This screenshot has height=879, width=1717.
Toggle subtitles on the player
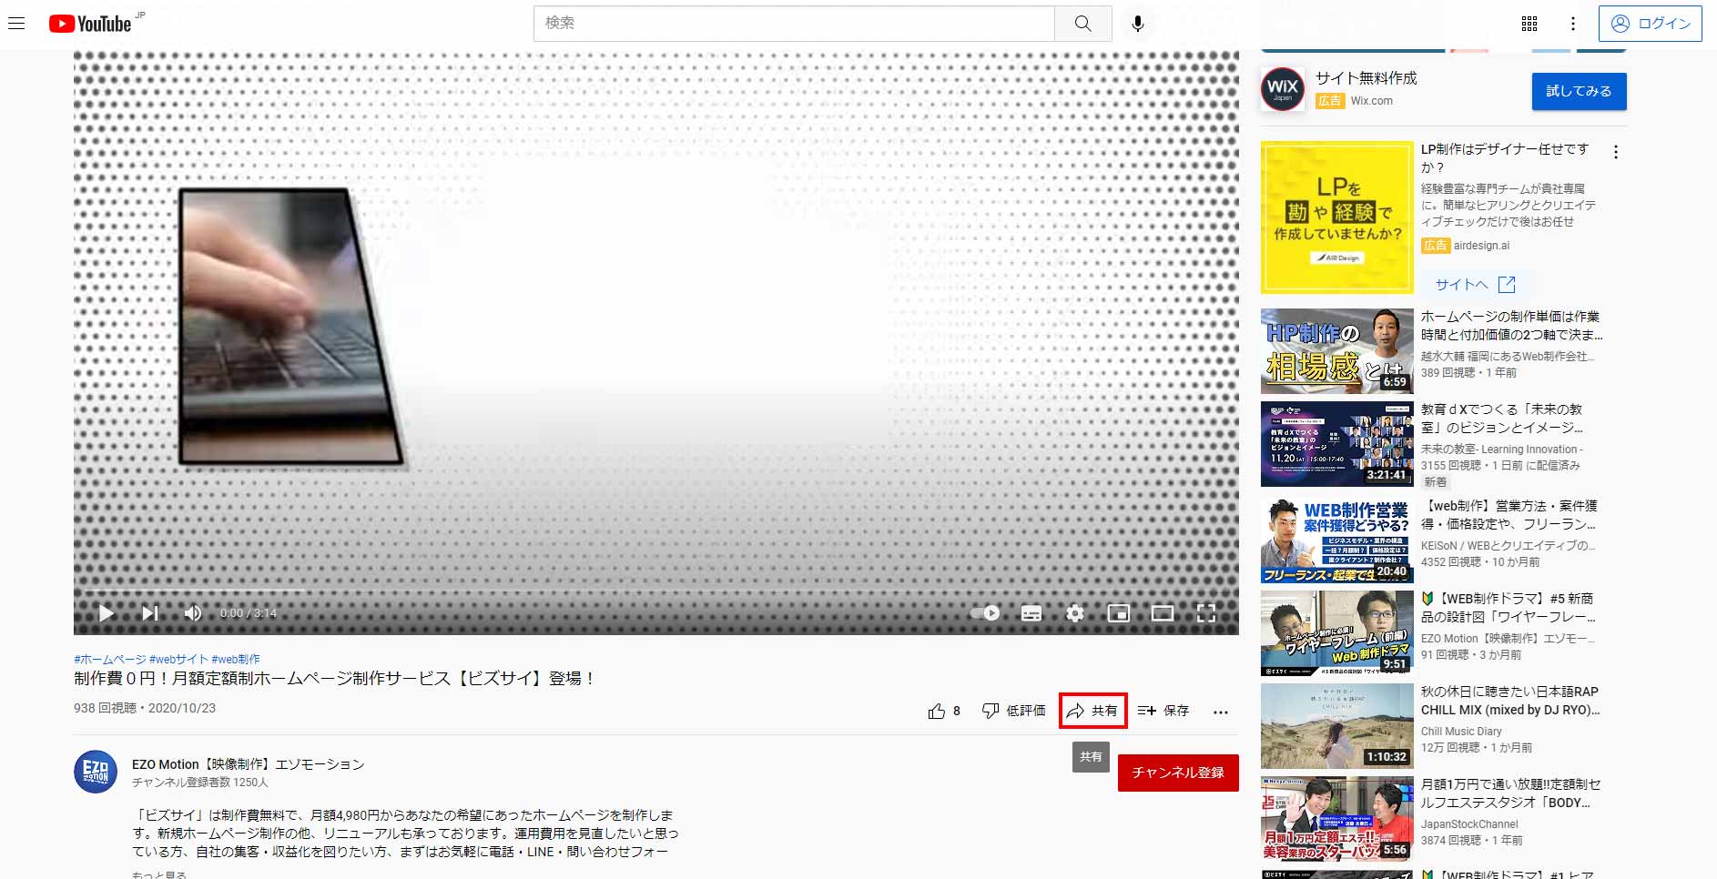click(x=1031, y=613)
